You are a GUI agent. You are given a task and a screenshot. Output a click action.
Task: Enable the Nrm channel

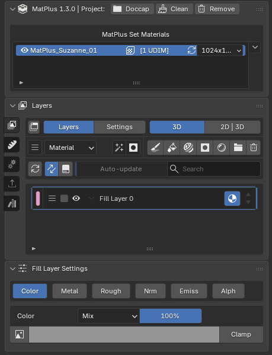pos(151,291)
